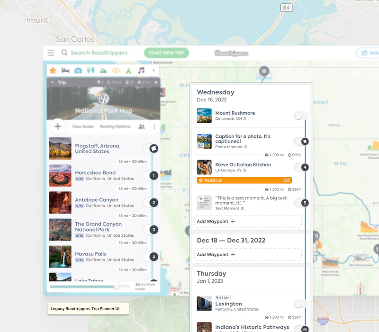Open the photo moment thumbnail

click(x=204, y=141)
